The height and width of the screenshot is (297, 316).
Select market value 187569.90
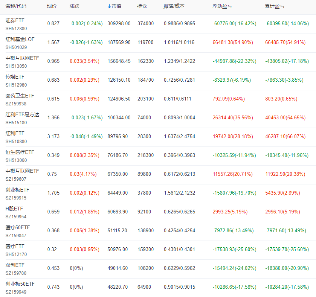(119, 43)
